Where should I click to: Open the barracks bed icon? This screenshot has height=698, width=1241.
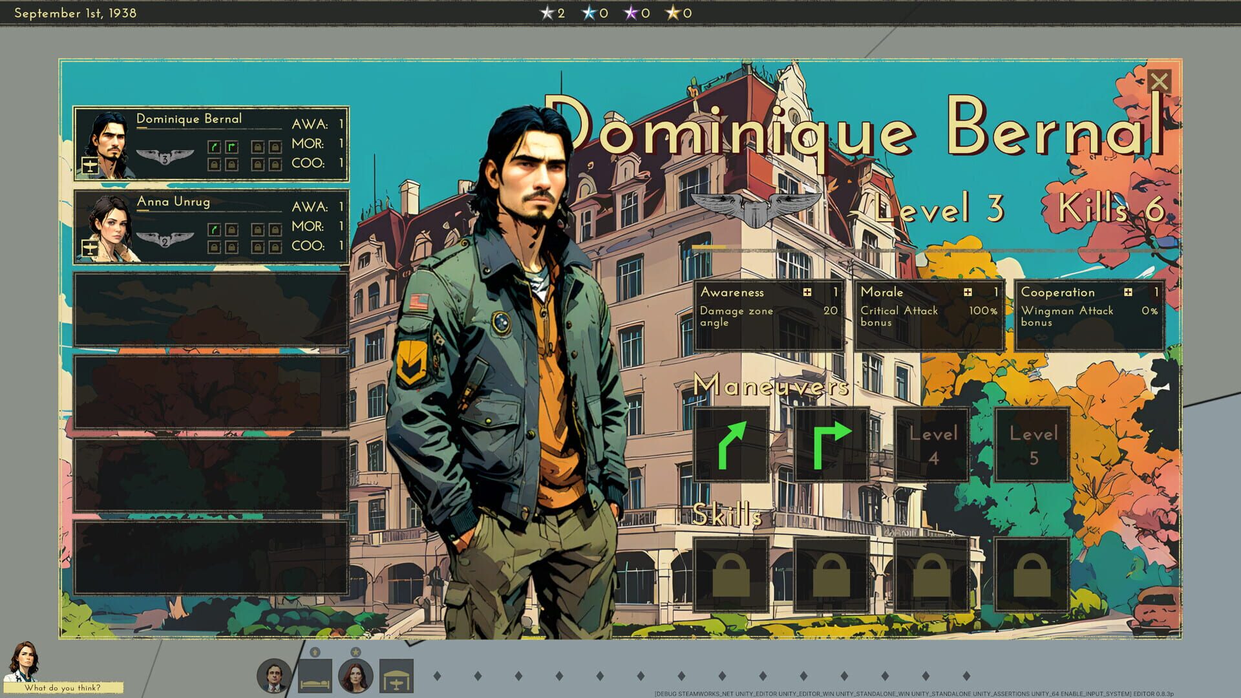315,676
